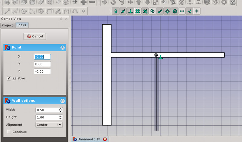The height and width of the screenshot is (142, 242).
Task: Click the Y coordinate input field
Action: [42, 64]
